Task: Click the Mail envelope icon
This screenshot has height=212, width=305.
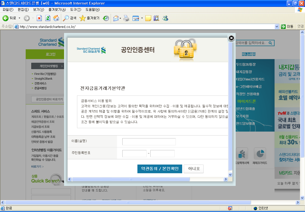Action: click(116, 18)
